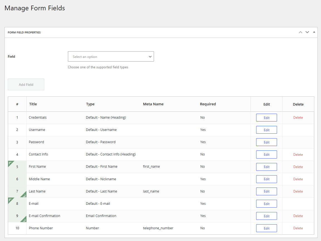Click the "Default - Username" type cell
This screenshot has width=321, height=241.
pyautogui.click(x=101, y=130)
